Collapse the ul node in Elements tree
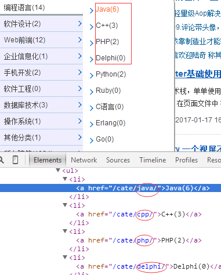The image size is (221, 275). (x=58, y=171)
